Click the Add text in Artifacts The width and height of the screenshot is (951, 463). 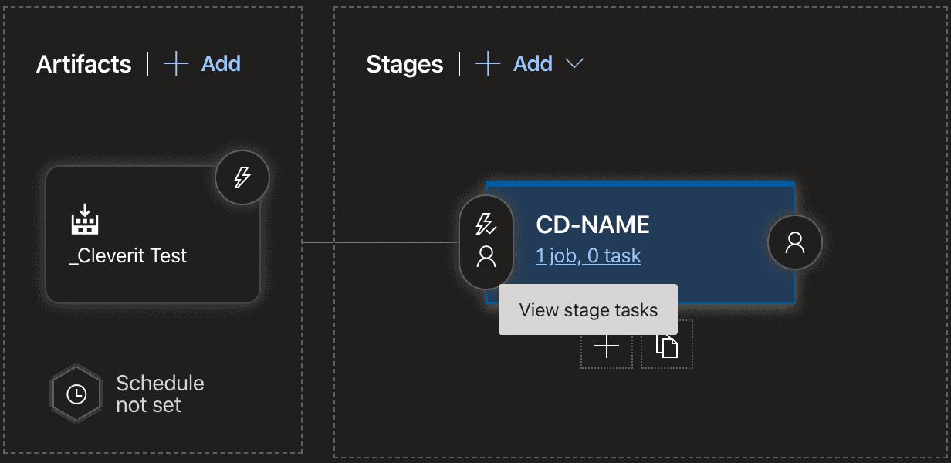click(x=221, y=63)
